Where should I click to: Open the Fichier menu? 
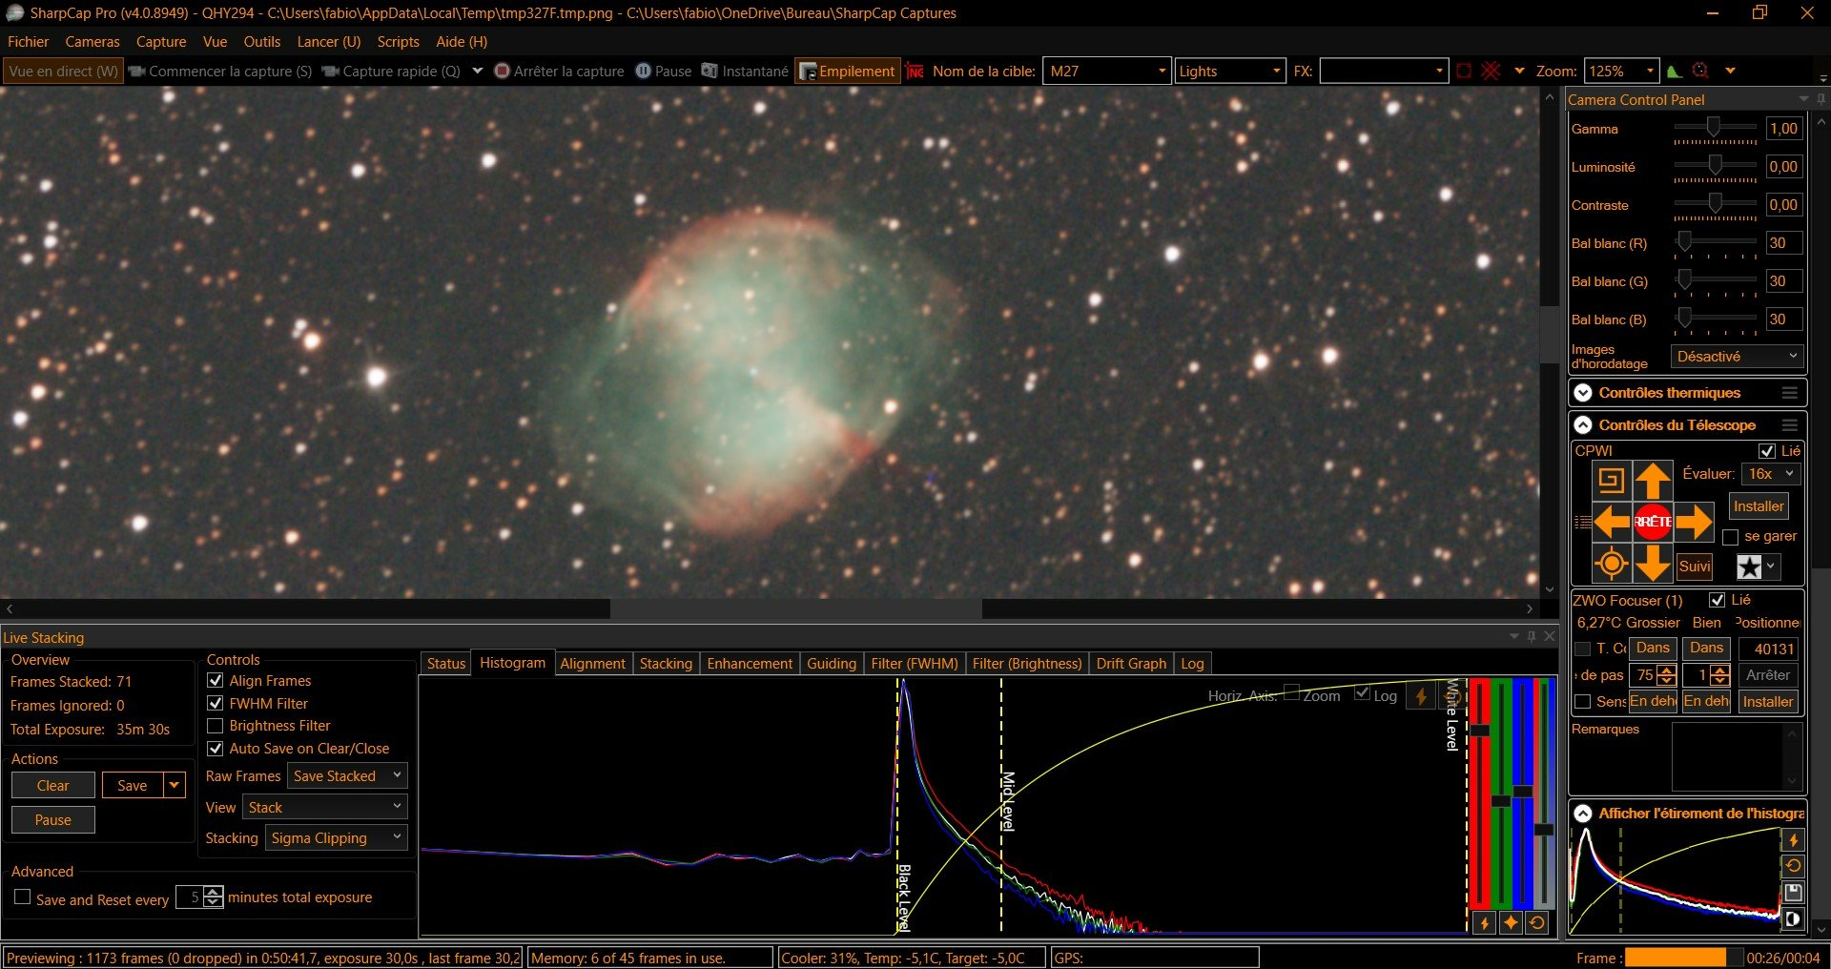click(x=28, y=42)
